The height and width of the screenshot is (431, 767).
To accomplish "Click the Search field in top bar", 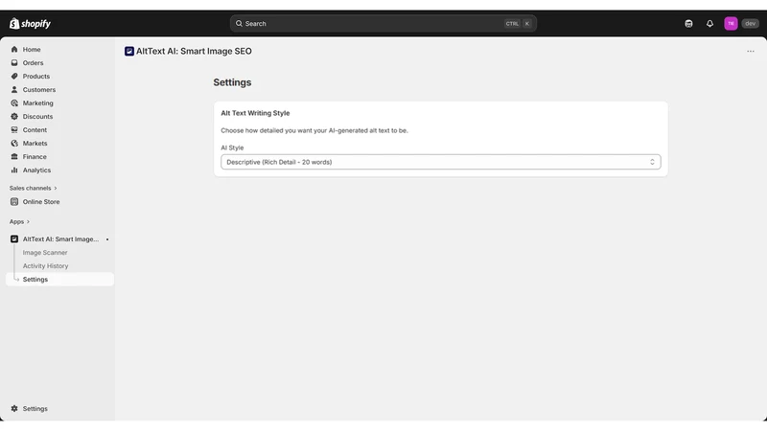I will pyautogui.click(x=383, y=23).
